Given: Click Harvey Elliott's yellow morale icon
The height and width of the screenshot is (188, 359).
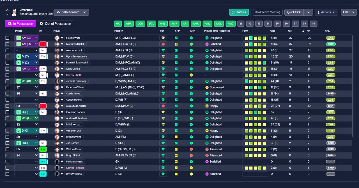Looking at the screenshot, I should [191, 75].
